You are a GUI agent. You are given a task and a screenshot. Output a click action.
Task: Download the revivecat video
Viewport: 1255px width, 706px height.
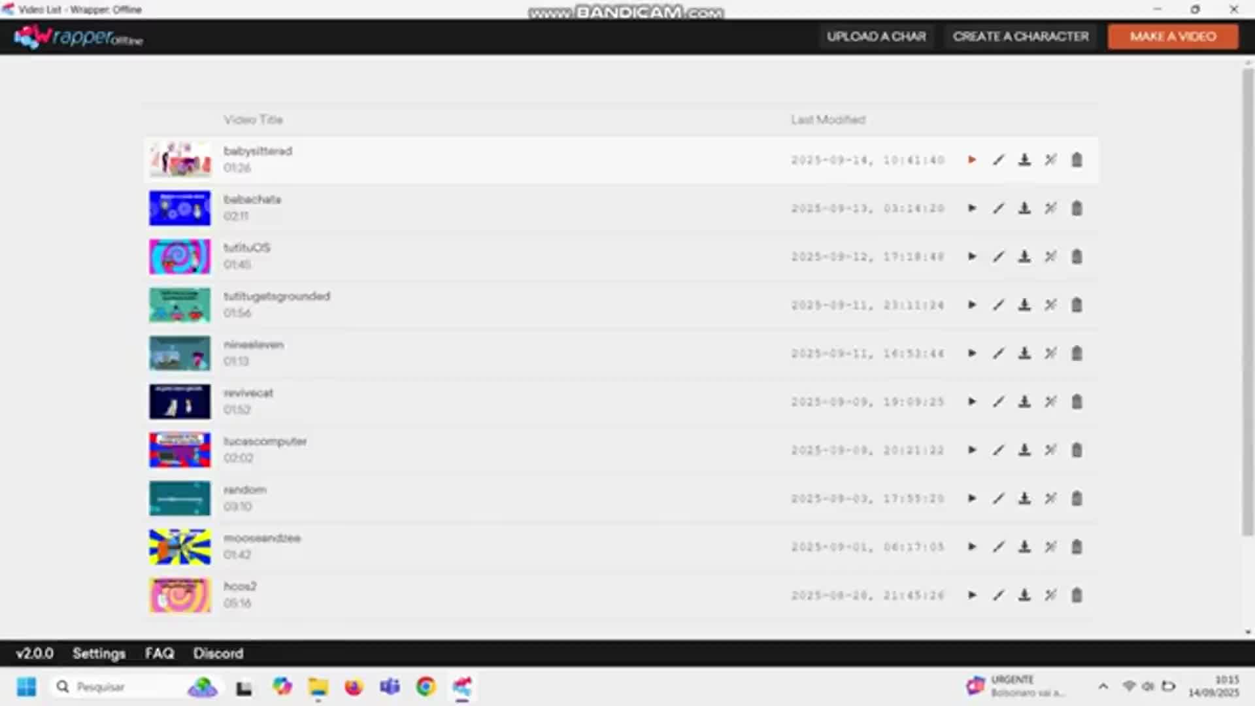coord(1024,401)
